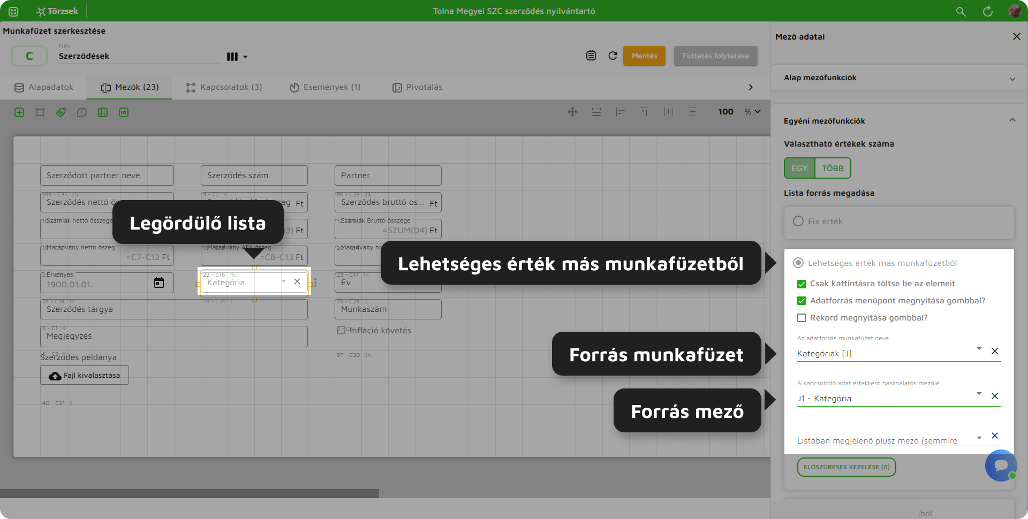1028x519 pixels.
Task: Click the search magnifier icon
Action: [x=961, y=11]
